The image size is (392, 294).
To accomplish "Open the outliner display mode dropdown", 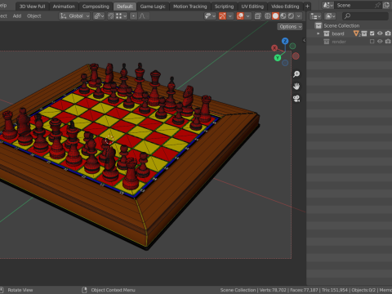I will [x=329, y=16].
